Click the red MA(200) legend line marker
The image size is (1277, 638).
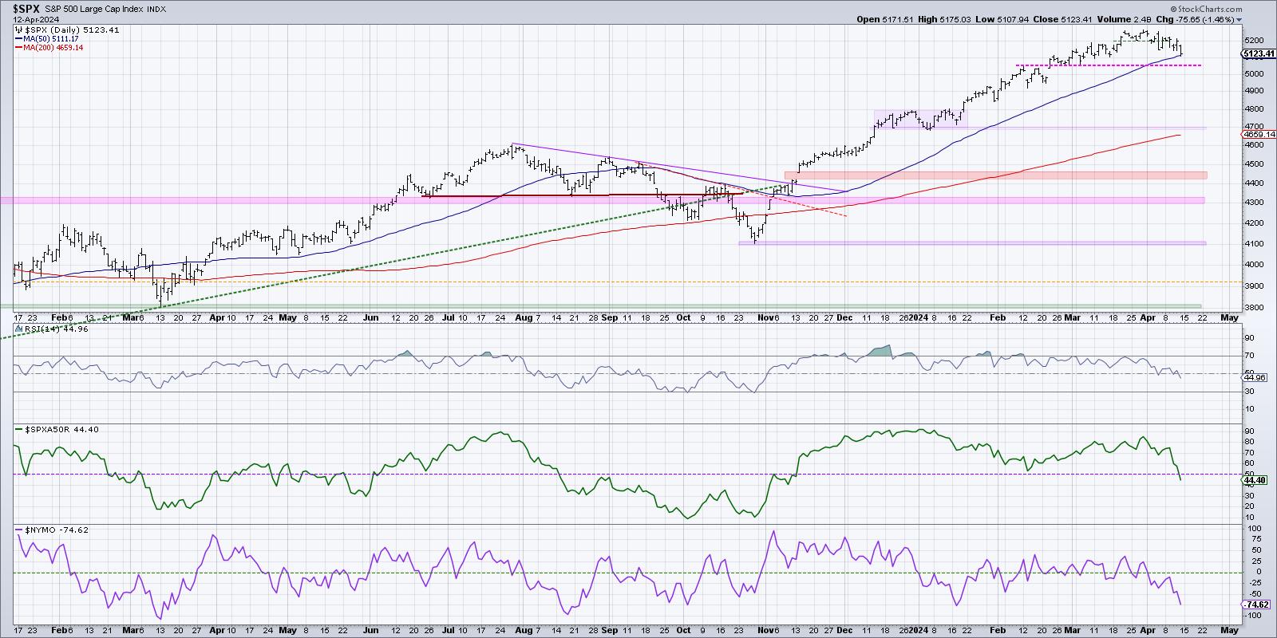pyautogui.click(x=20, y=48)
